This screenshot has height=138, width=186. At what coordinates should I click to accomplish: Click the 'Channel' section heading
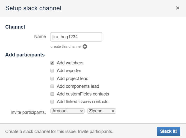[15, 27]
